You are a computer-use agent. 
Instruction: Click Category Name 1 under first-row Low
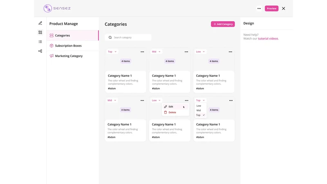pos(208,76)
